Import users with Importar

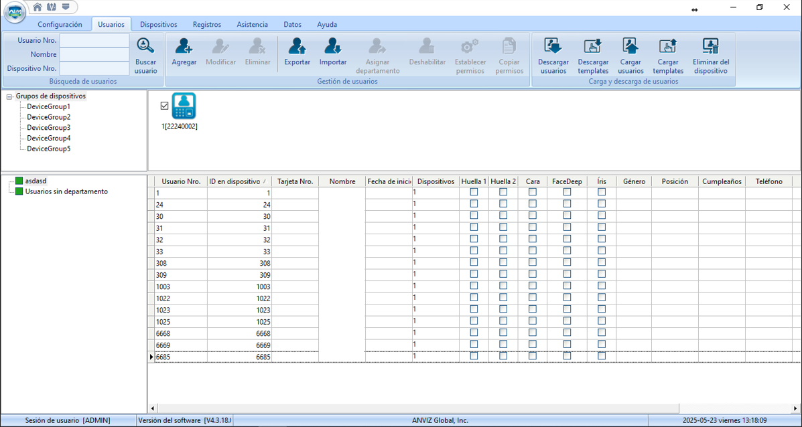point(333,52)
